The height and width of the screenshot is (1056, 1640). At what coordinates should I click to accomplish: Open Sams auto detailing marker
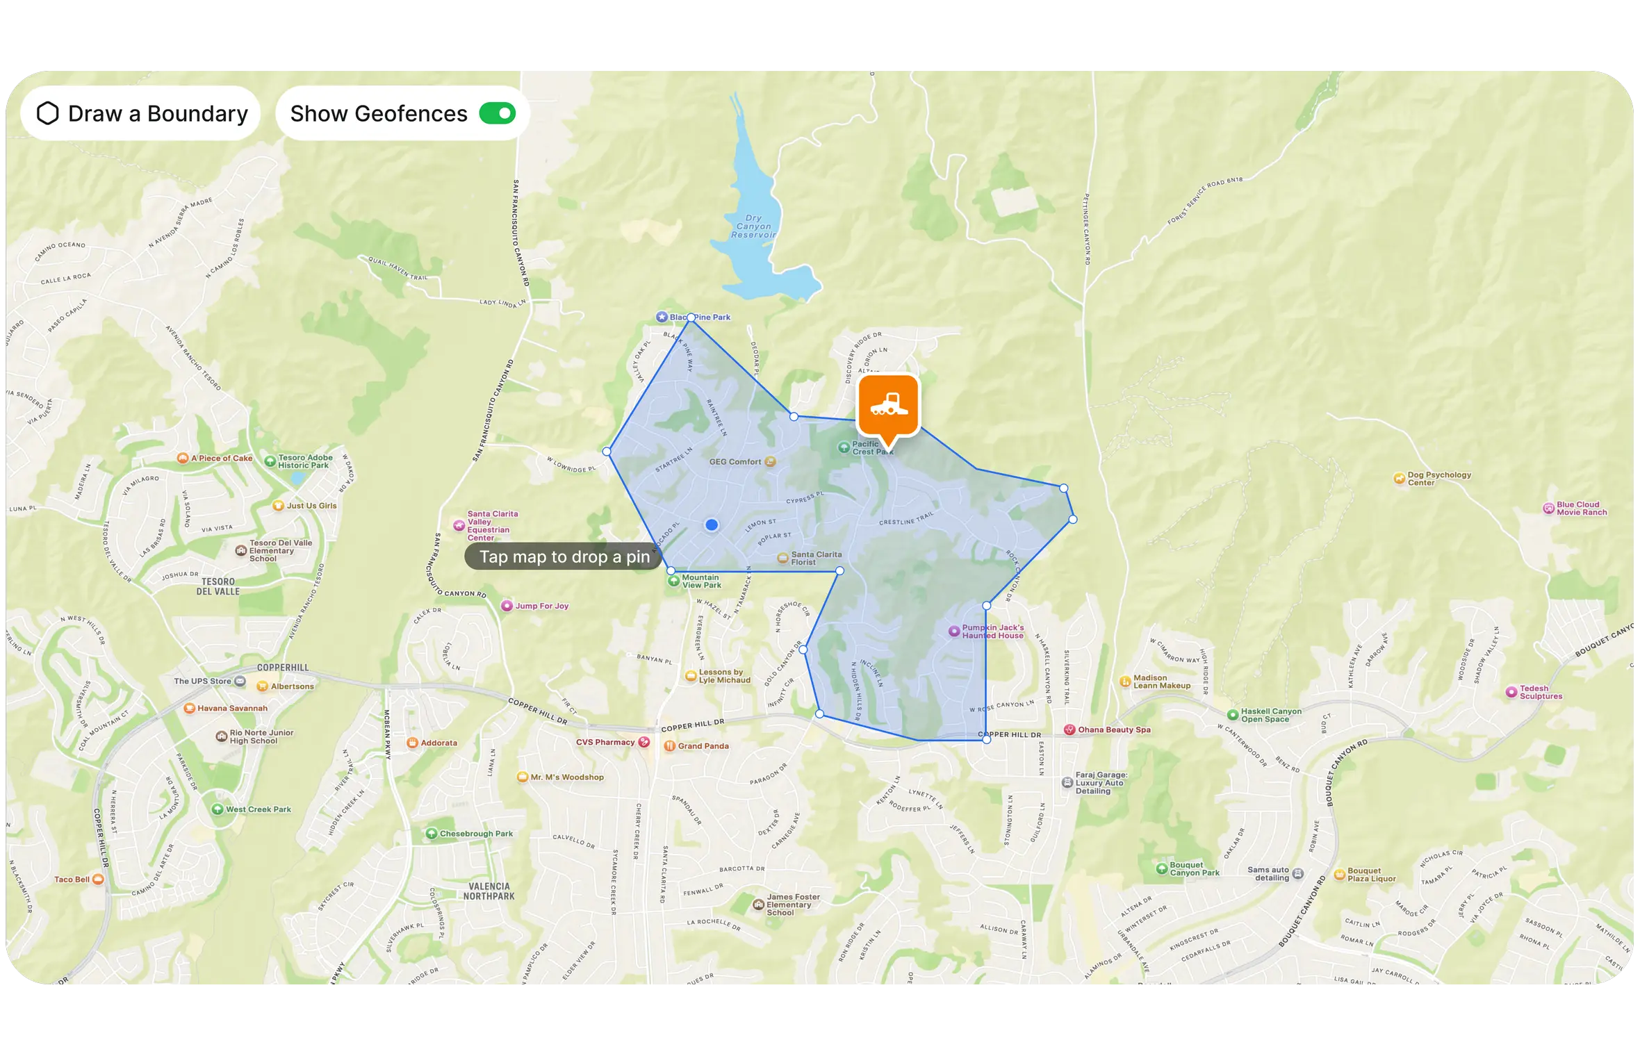[1297, 874]
